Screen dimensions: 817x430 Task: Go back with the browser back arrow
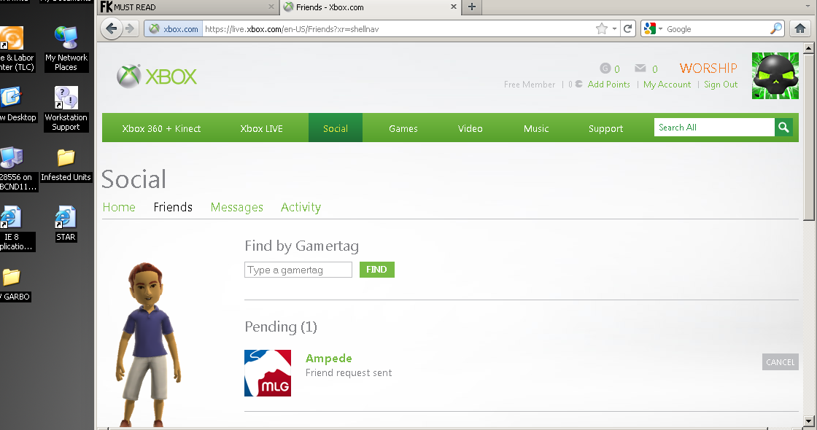pyautogui.click(x=111, y=28)
